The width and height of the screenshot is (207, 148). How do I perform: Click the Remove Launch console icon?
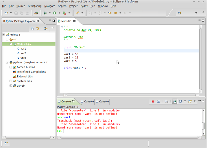tap(167, 101)
